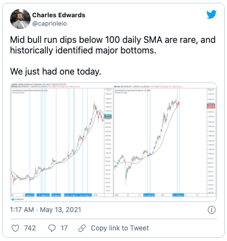Click the green price label on left chart

(108, 115)
